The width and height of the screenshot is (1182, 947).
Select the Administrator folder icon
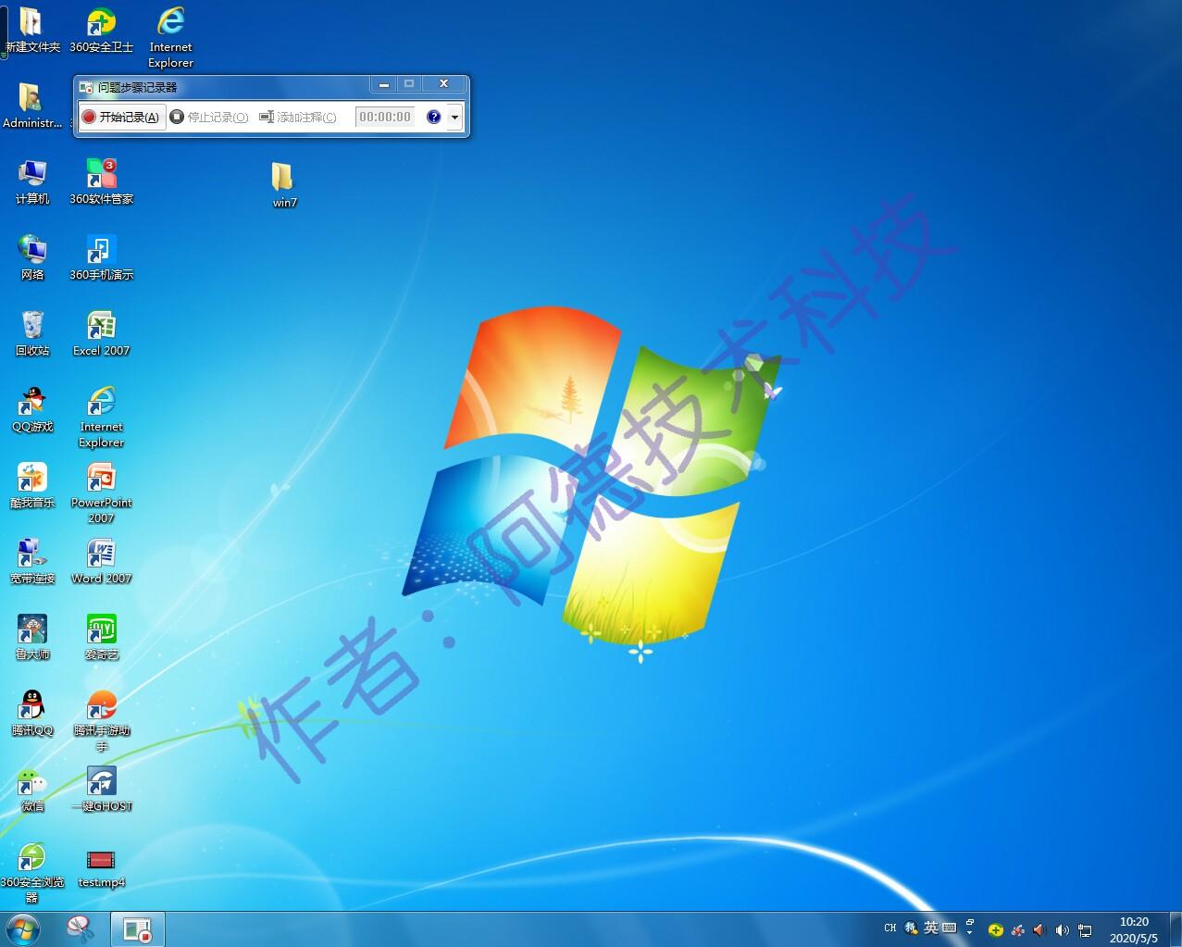coord(32,106)
